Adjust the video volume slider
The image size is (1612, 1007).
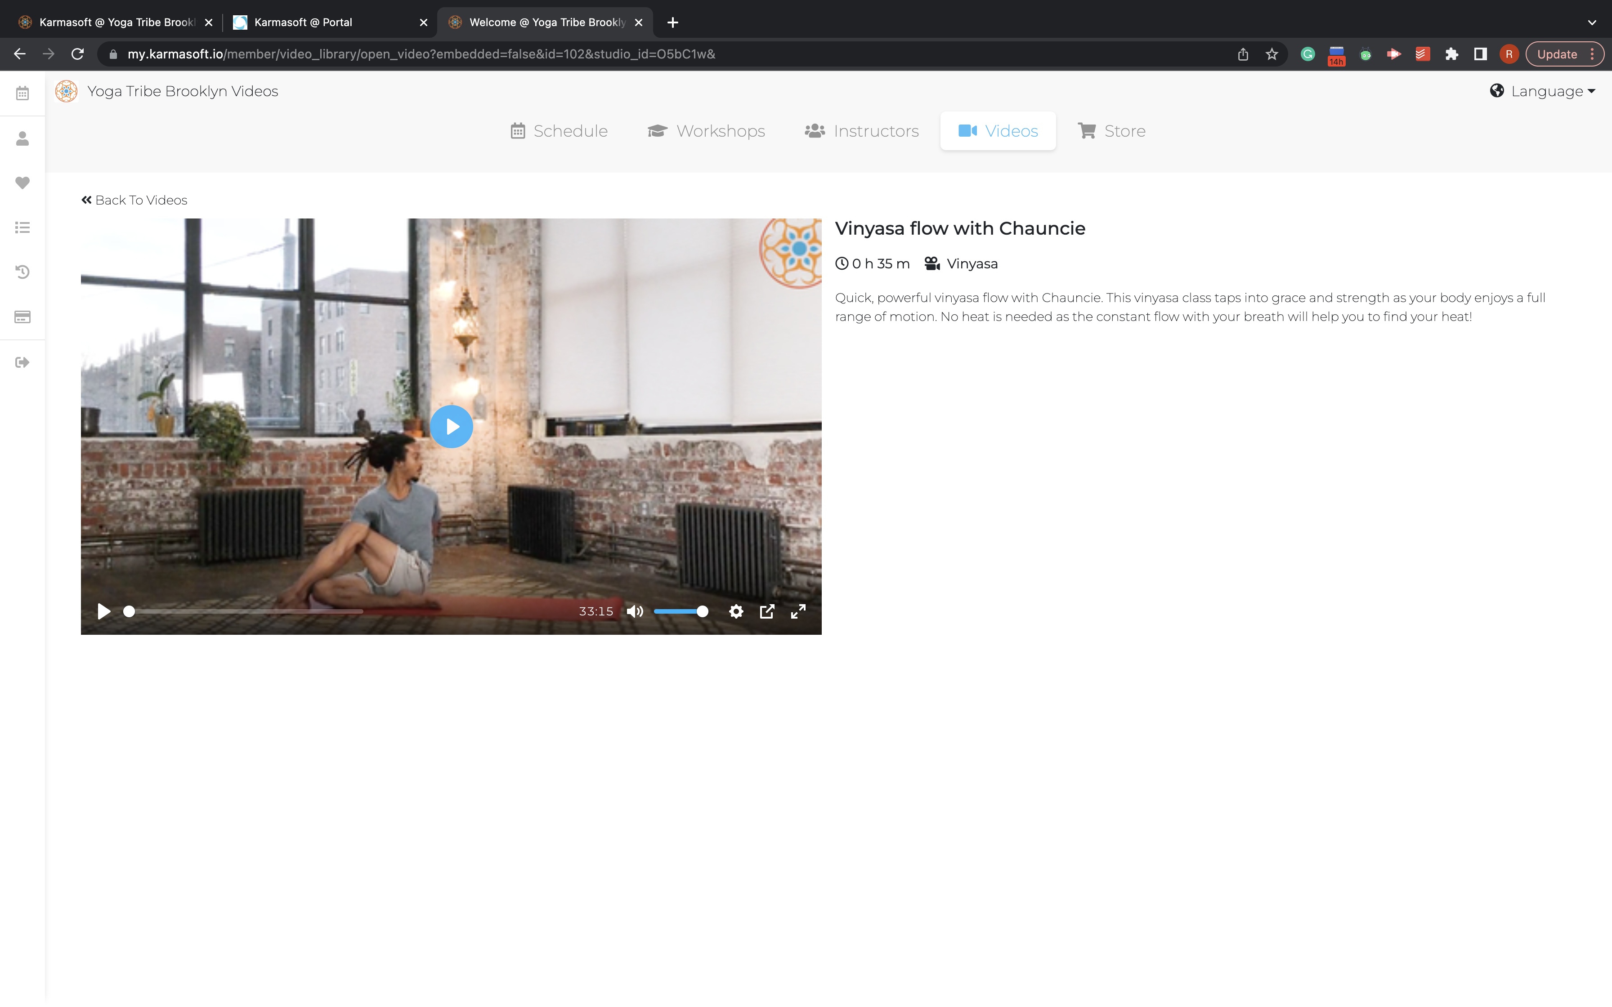[680, 611]
